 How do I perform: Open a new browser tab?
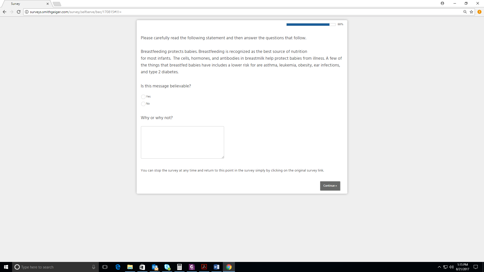pyautogui.click(x=57, y=4)
